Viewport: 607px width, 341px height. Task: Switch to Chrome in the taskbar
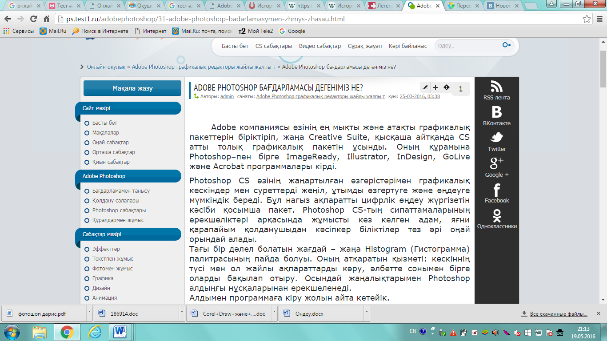tap(67, 332)
